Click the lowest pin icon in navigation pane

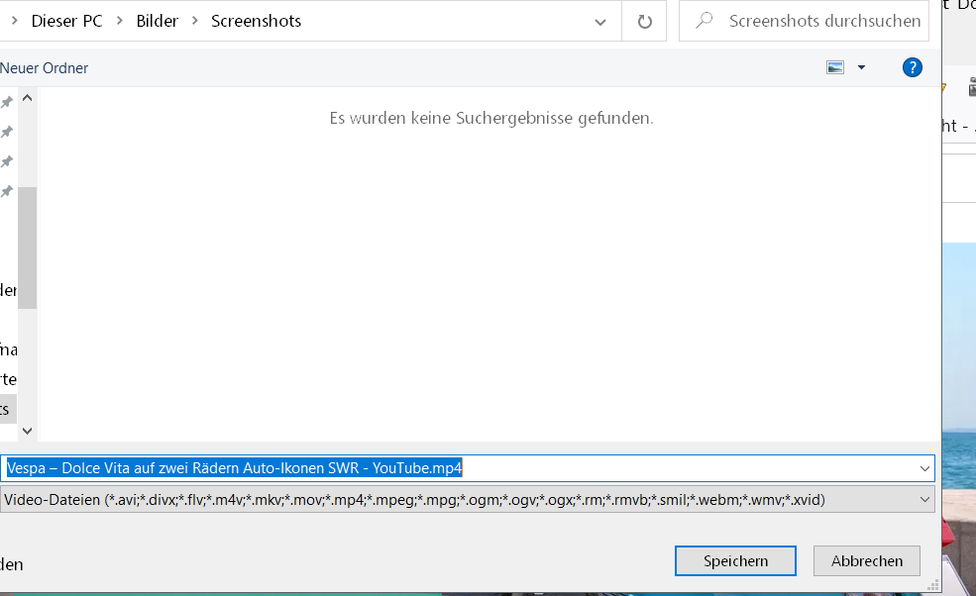tap(7, 191)
